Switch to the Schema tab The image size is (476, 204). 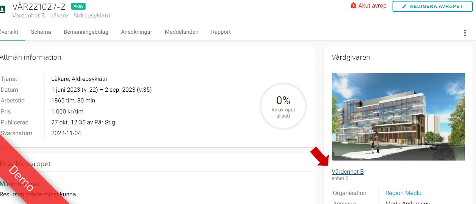tap(41, 32)
